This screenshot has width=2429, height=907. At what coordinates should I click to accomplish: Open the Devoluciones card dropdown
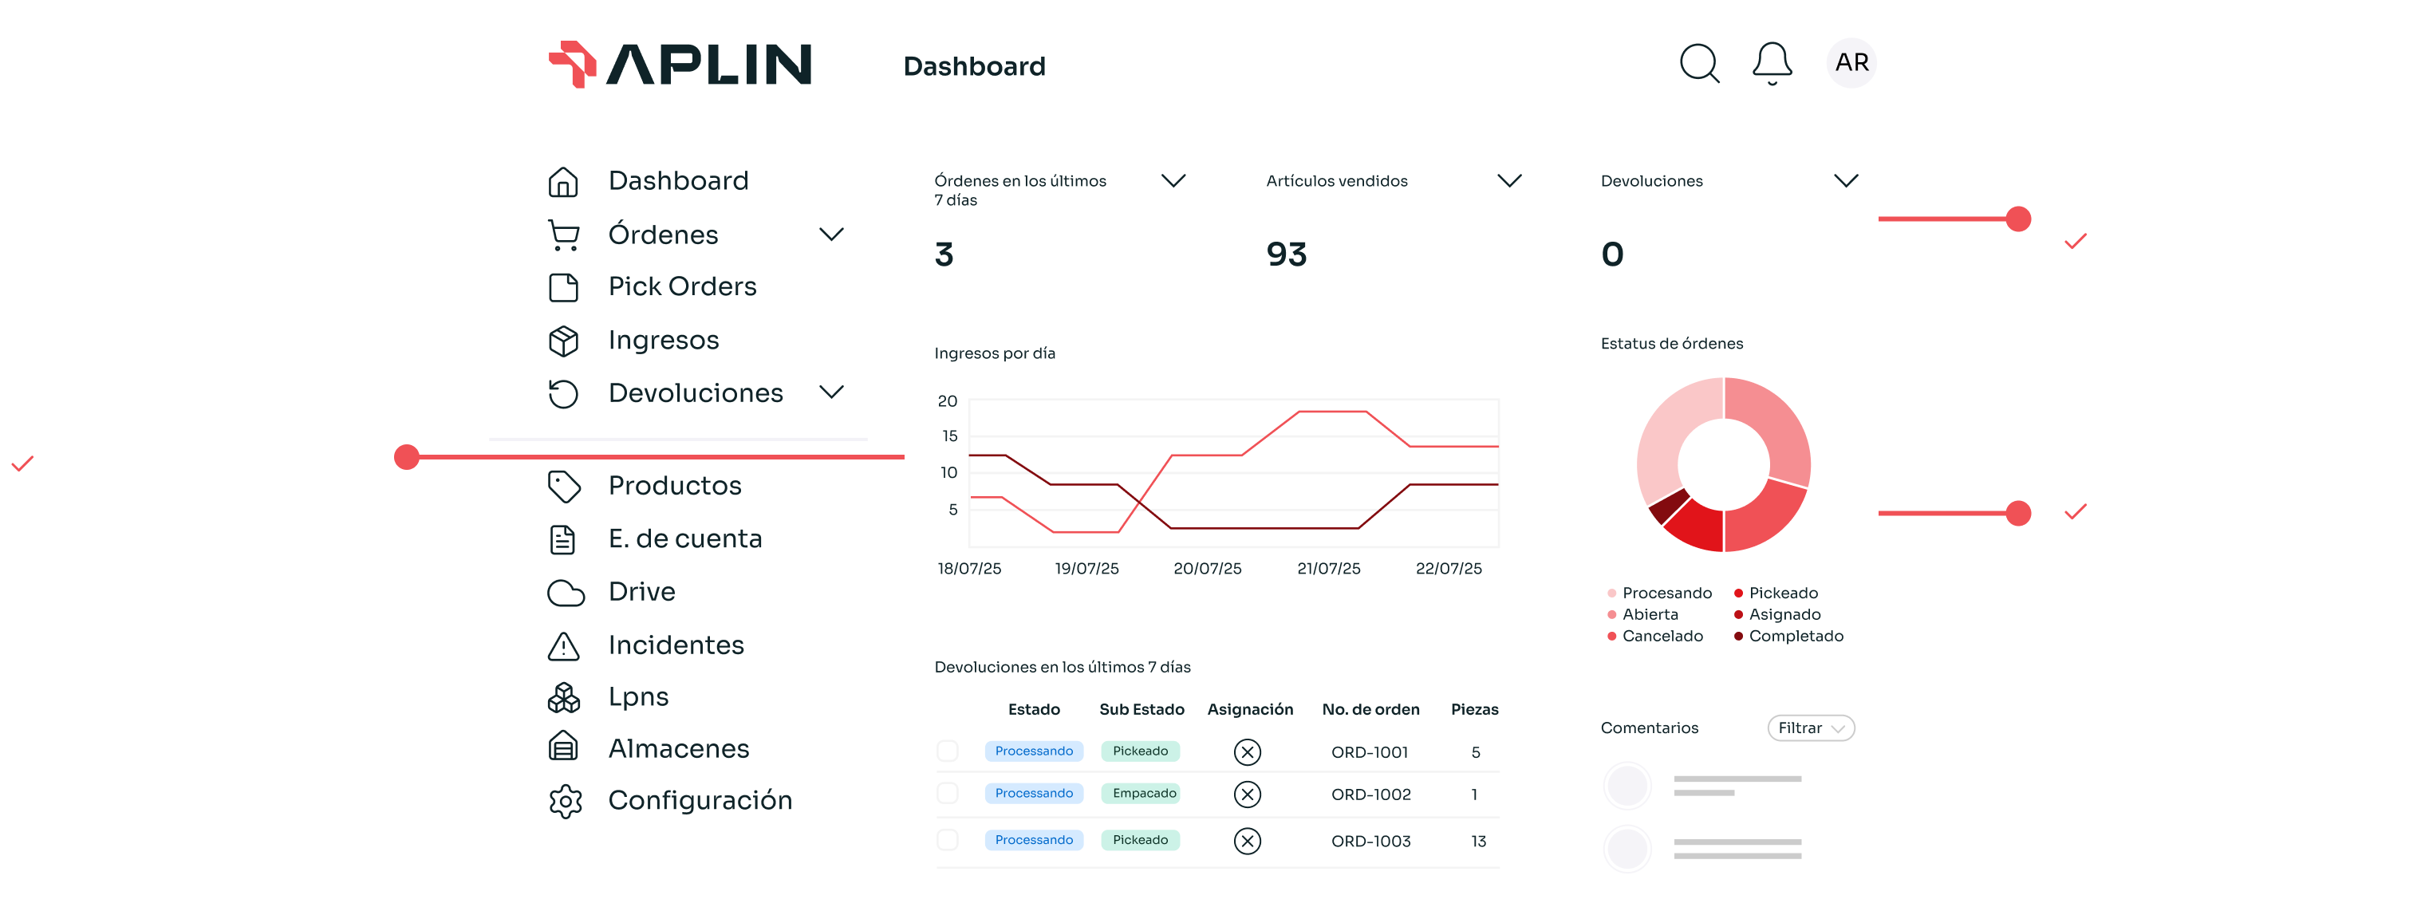[1845, 180]
